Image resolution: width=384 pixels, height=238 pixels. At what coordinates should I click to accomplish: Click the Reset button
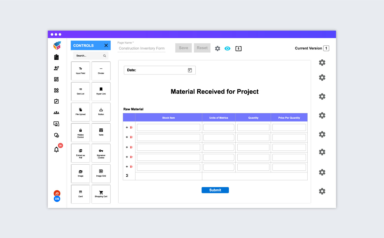coord(202,48)
